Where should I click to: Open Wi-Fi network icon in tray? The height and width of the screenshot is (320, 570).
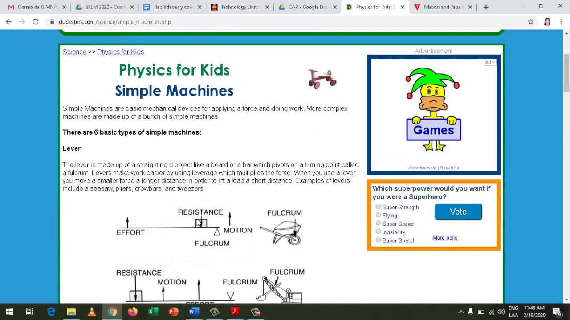pyautogui.click(x=491, y=312)
